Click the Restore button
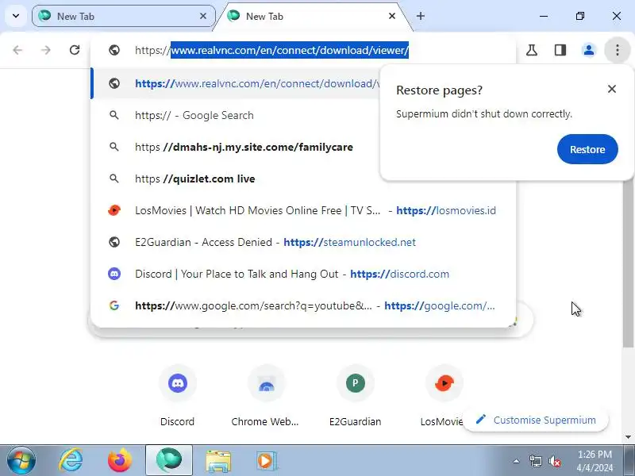Image resolution: width=635 pixels, height=476 pixels. pyautogui.click(x=587, y=149)
